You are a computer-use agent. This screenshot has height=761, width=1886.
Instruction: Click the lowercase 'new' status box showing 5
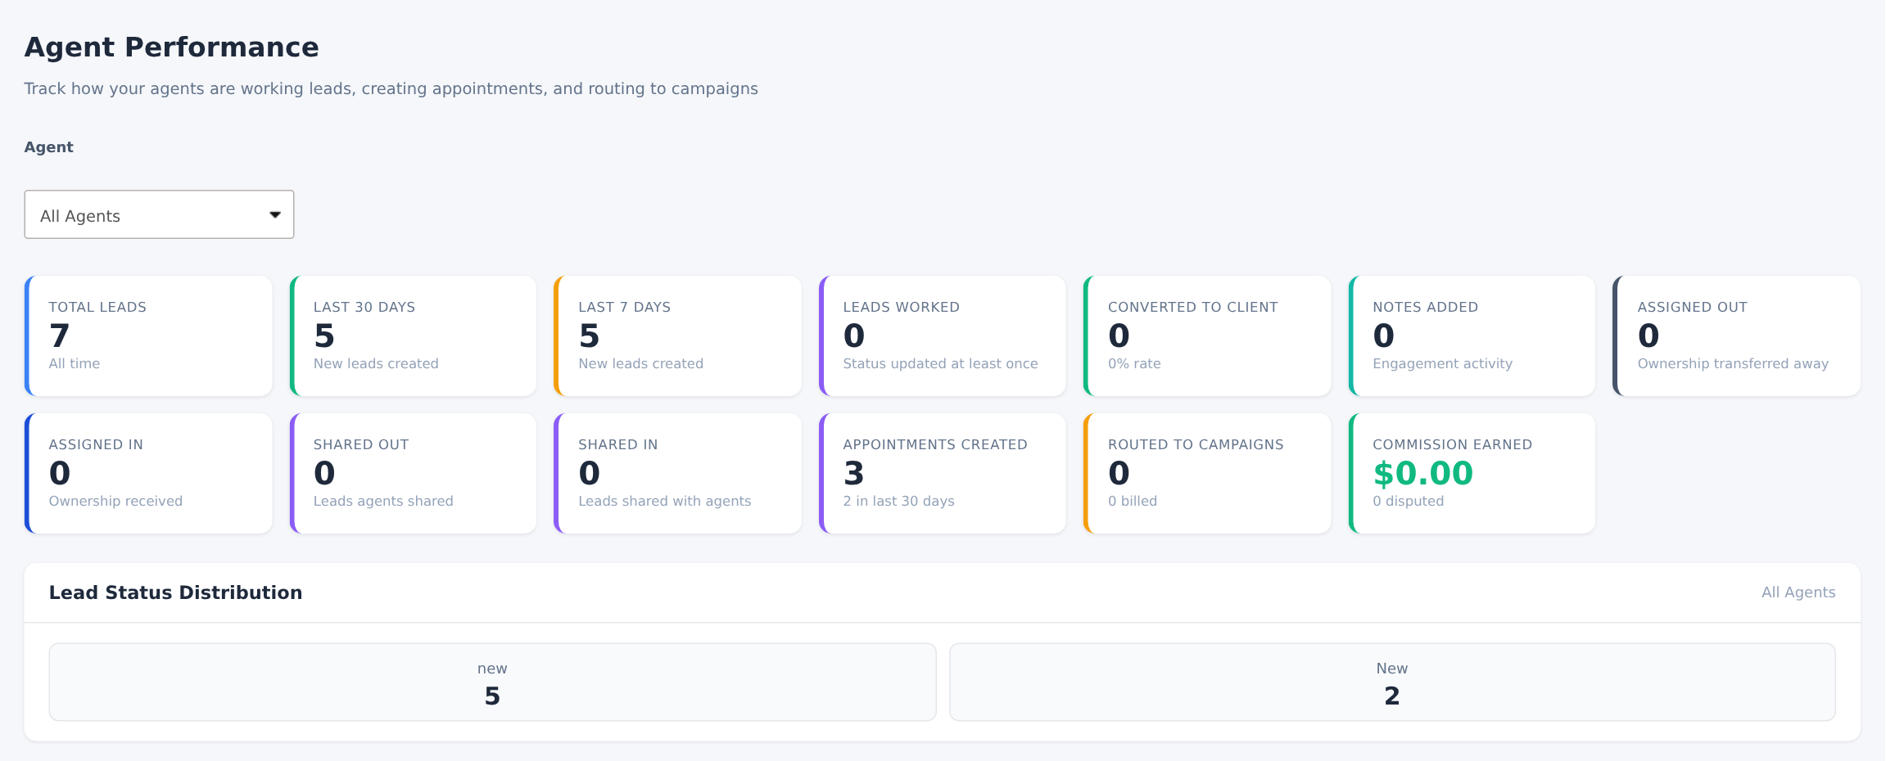pyautogui.click(x=492, y=682)
